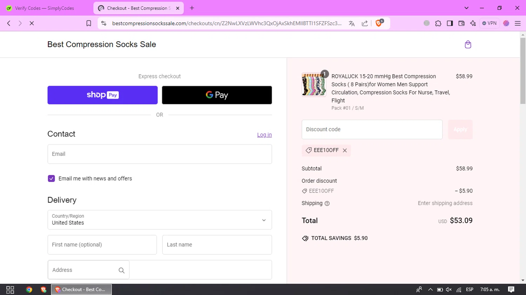Click the $53.09 total amount
This screenshot has width=526, height=295.
[x=461, y=220]
